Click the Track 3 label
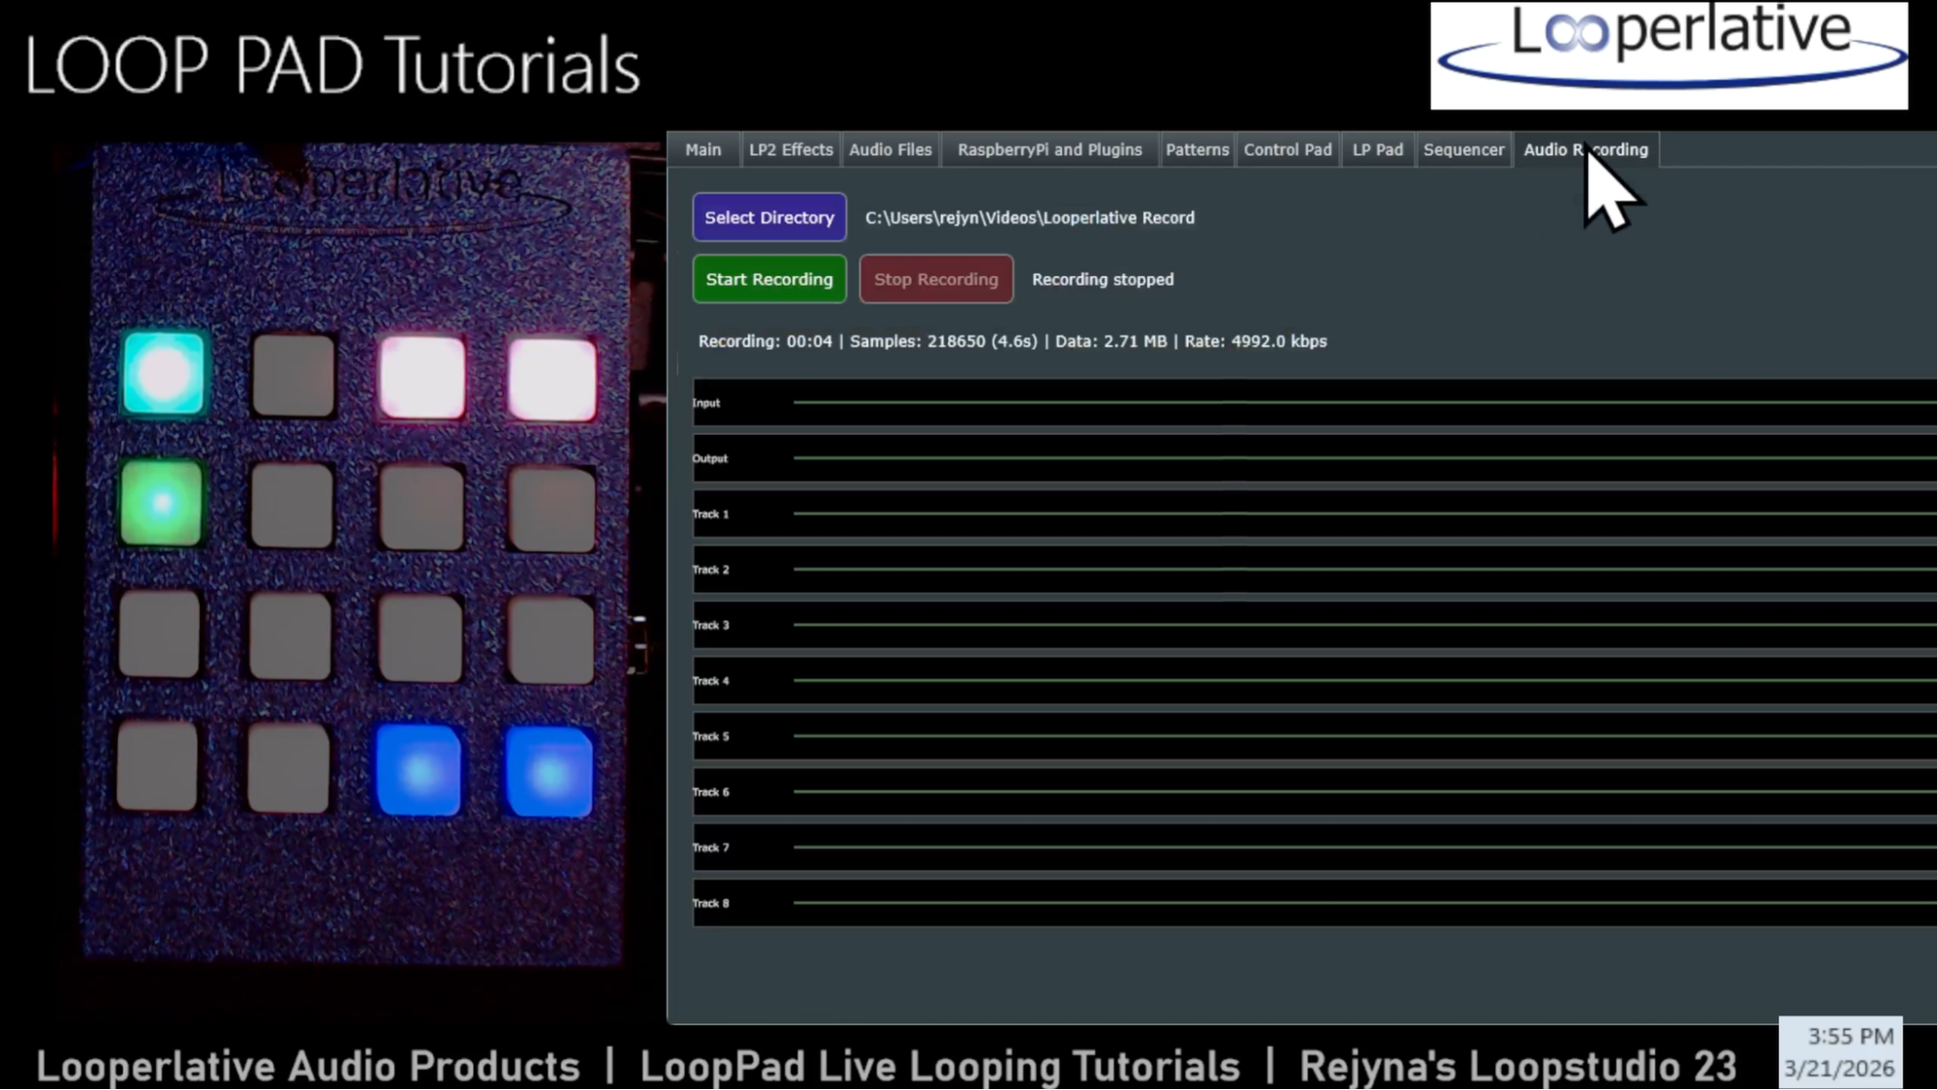Viewport: 1937px width, 1090px height. pos(710,625)
